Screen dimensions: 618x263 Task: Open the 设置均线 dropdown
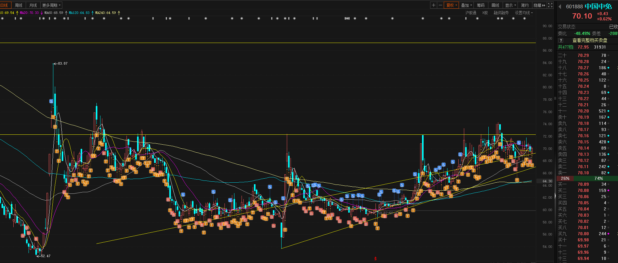click(x=524, y=13)
